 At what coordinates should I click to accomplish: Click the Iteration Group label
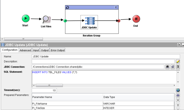pos(91,36)
